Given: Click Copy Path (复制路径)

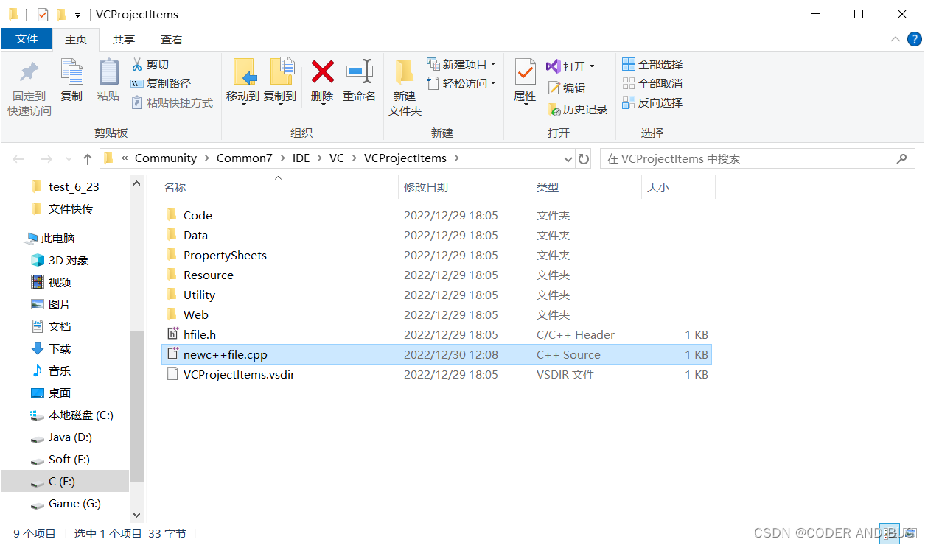Looking at the screenshot, I should [161, 84].
